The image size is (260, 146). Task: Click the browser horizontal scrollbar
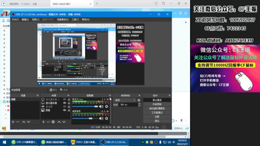84,137
